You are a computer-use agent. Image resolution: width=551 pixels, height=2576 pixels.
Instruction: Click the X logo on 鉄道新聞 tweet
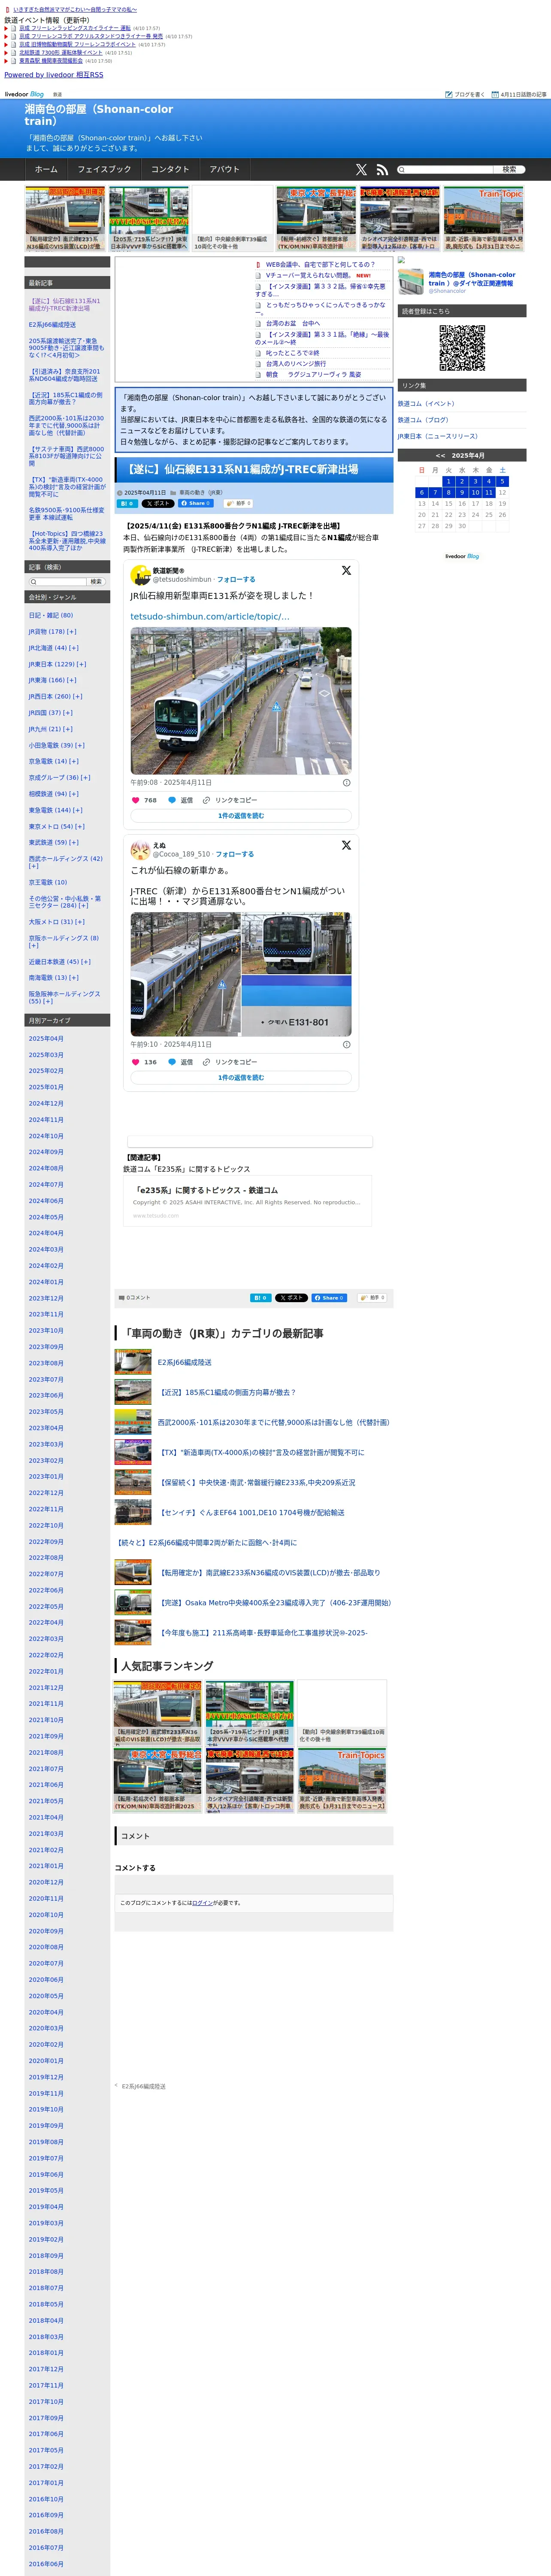click(x=346, y=570)
